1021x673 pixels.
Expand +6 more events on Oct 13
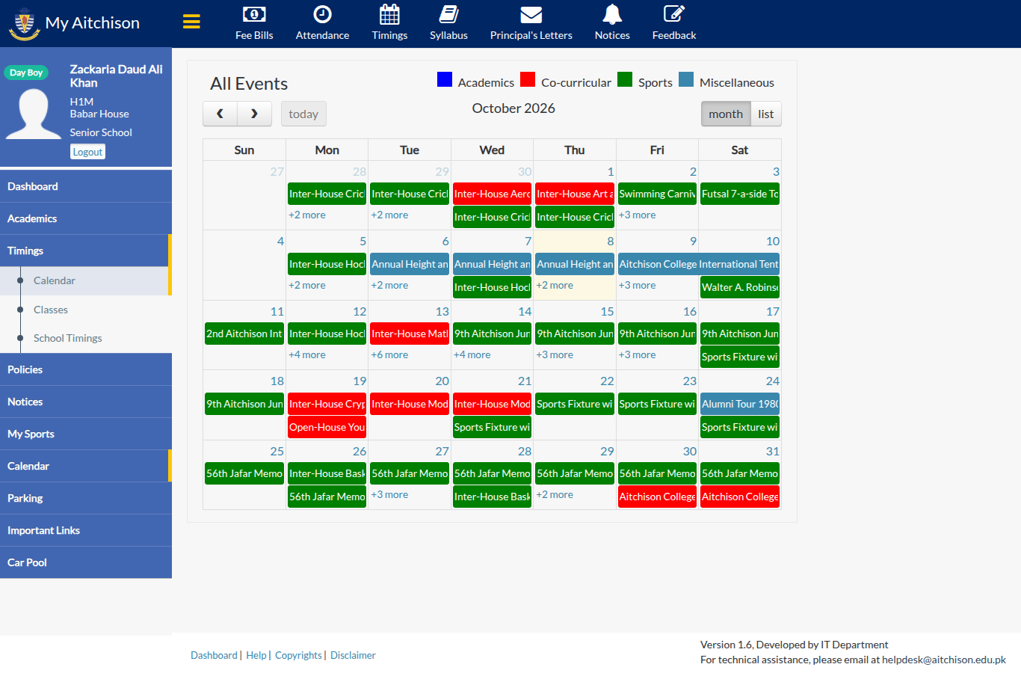pyautogui.click(x=389, y=354)
